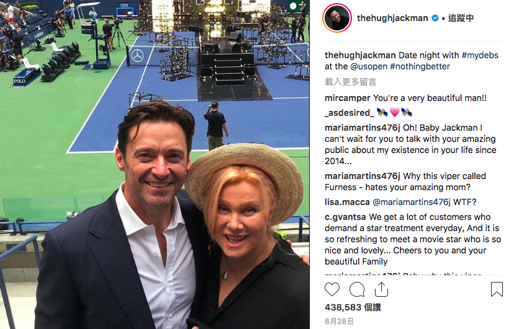This screenshot has width=514, height=329.
Task: View _asdesired_ commenter profile
Action: [x=349, y=113]
